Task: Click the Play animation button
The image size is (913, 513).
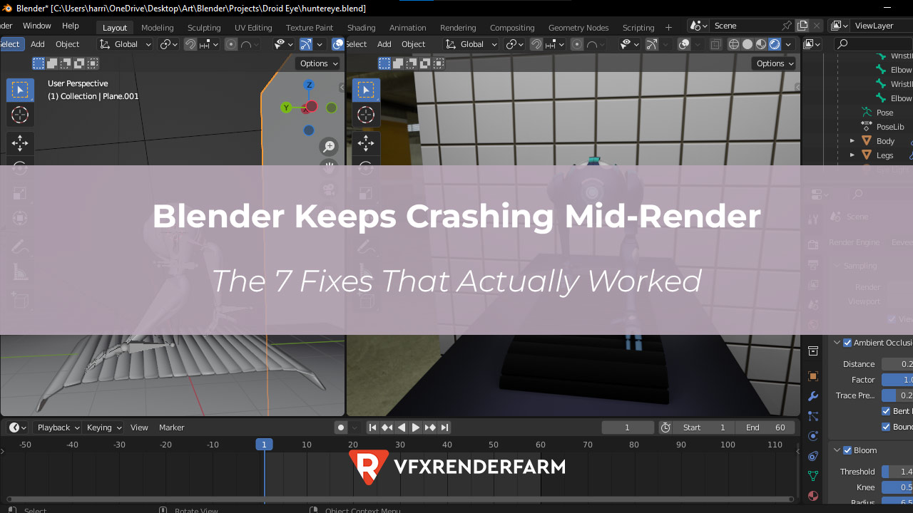Action: click(415, 427)
